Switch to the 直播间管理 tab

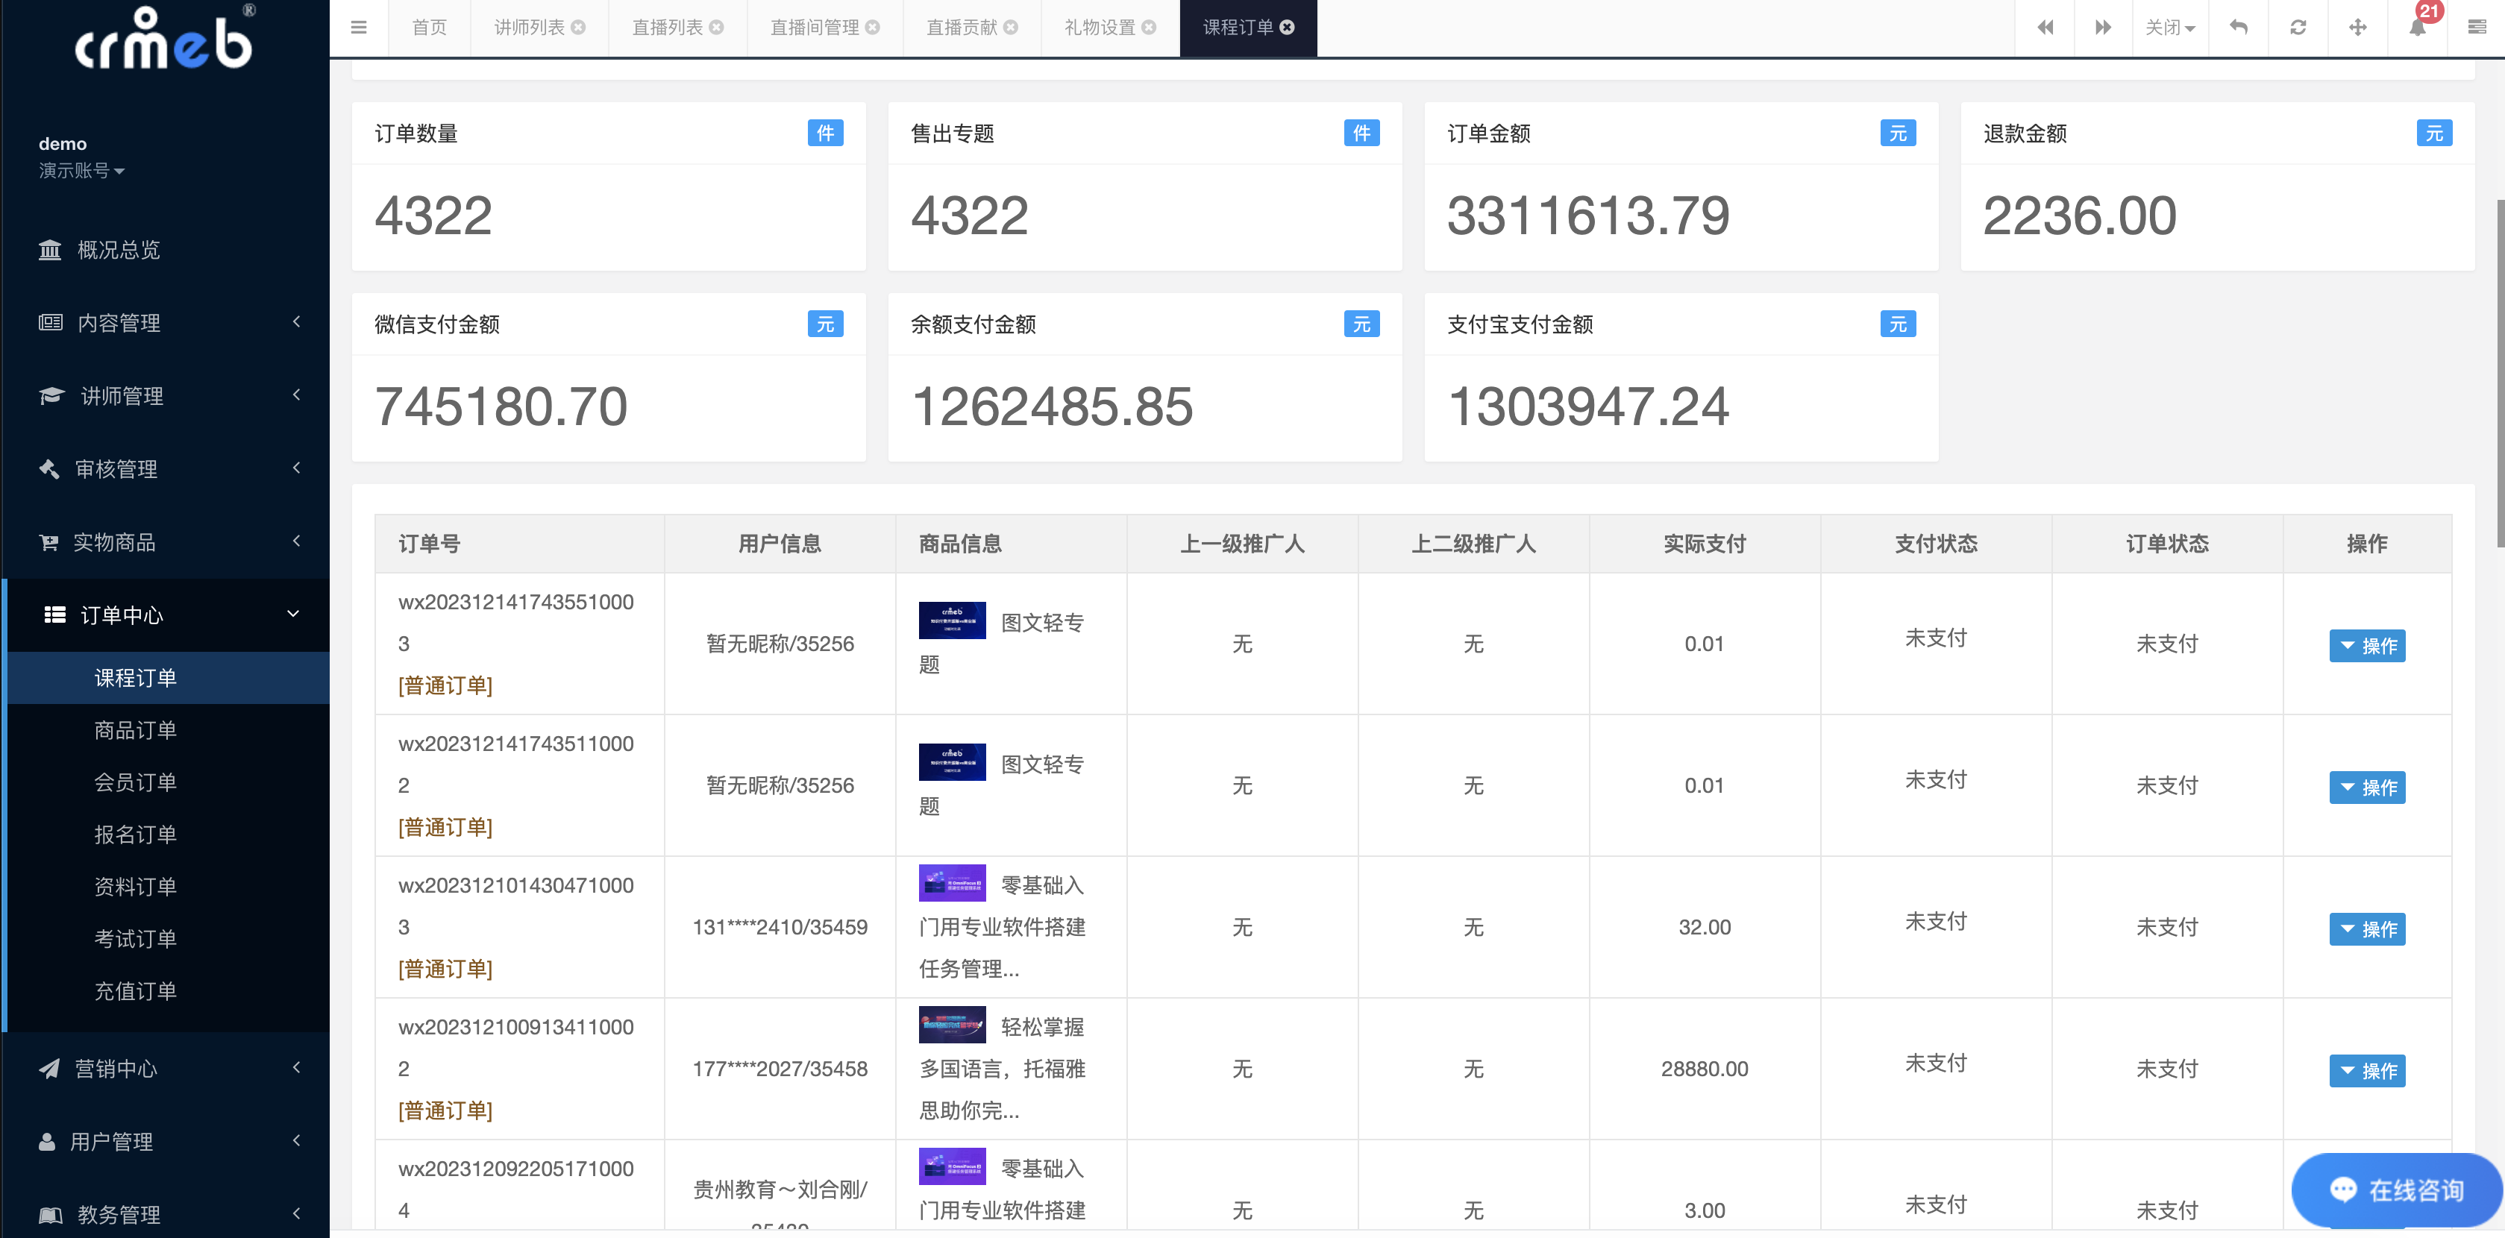coord(814,28)
